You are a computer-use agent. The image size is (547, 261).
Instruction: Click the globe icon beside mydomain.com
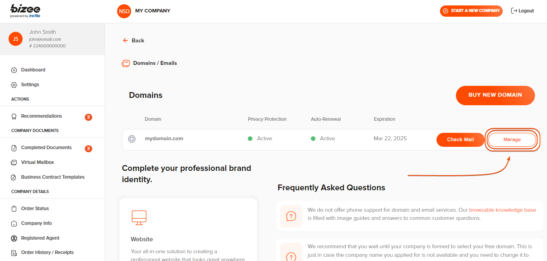(132, 139)
